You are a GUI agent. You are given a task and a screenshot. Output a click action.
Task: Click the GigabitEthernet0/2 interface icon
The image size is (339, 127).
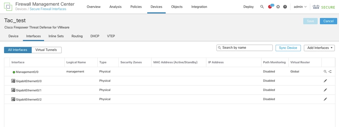tap(13, 99)
